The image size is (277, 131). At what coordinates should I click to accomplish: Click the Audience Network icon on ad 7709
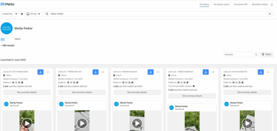(74, 83)
